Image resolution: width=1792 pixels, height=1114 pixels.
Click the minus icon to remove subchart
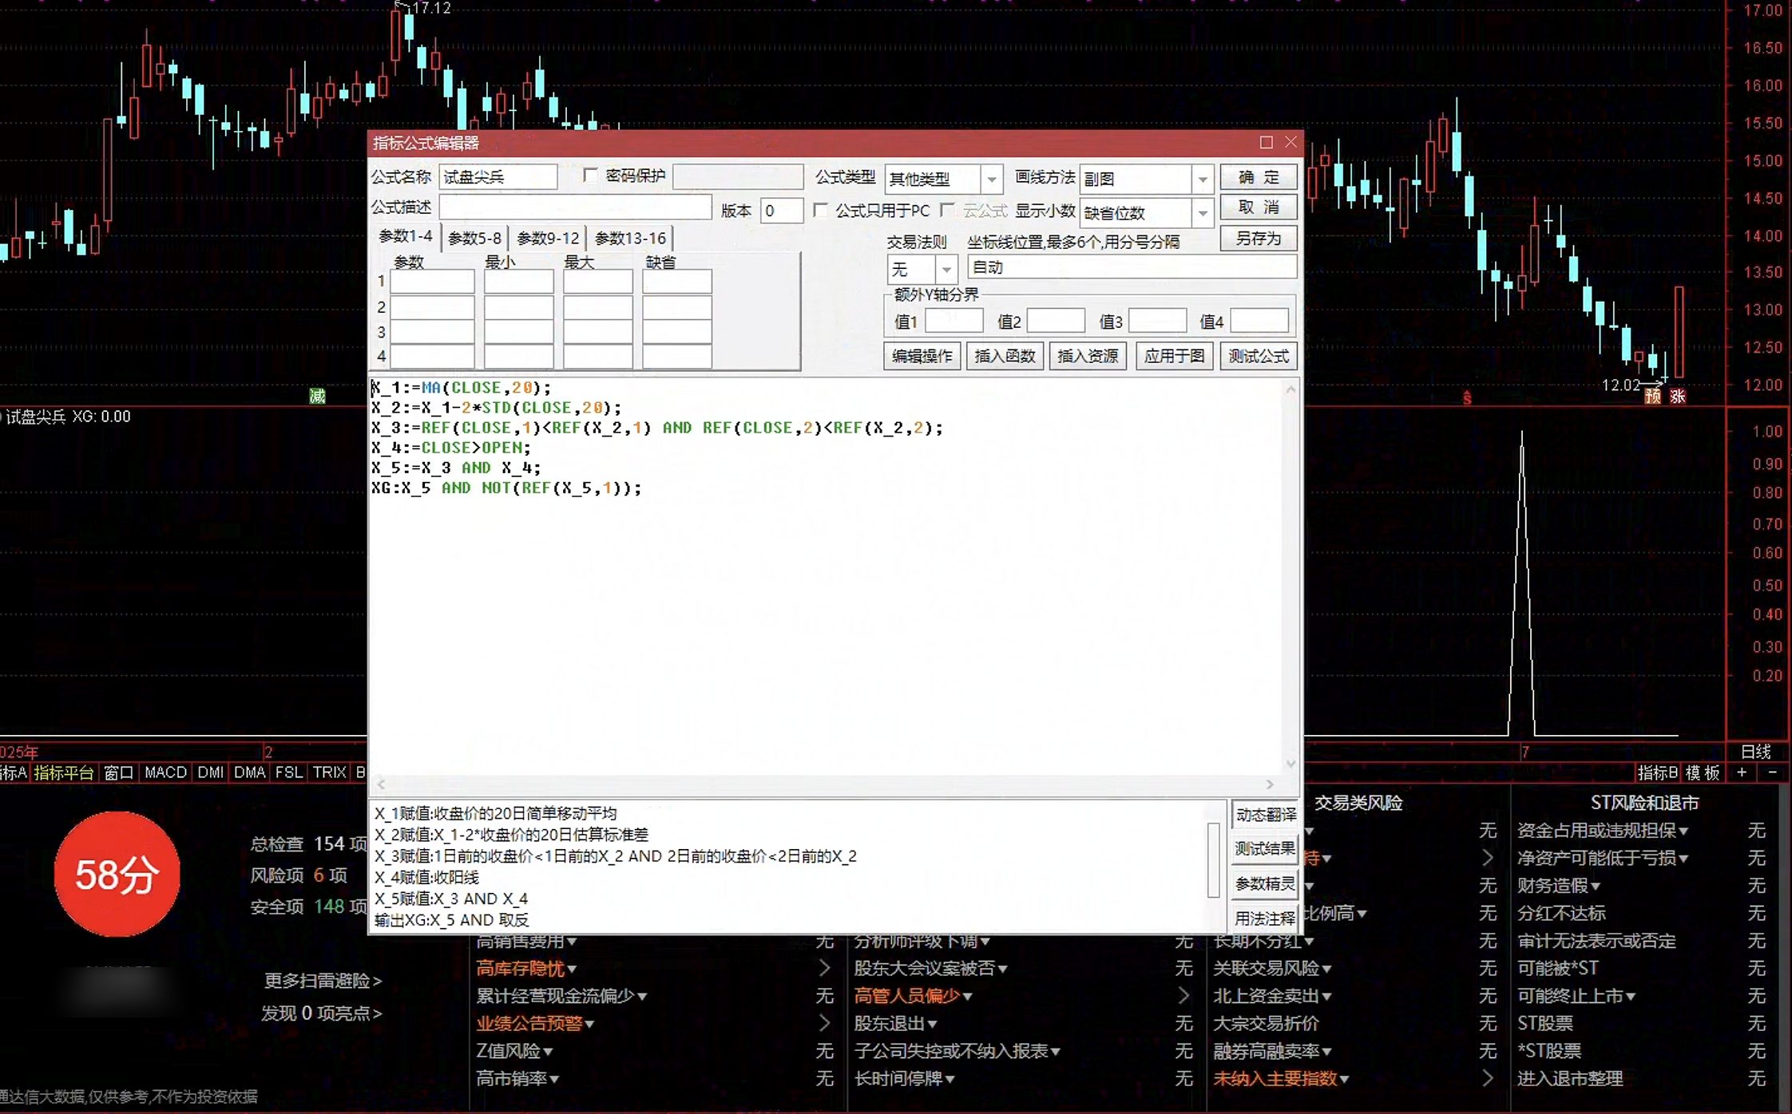[1772, 772]
